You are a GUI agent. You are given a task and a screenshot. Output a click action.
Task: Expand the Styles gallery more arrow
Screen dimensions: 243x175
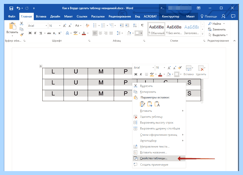[x=202, y=34]
